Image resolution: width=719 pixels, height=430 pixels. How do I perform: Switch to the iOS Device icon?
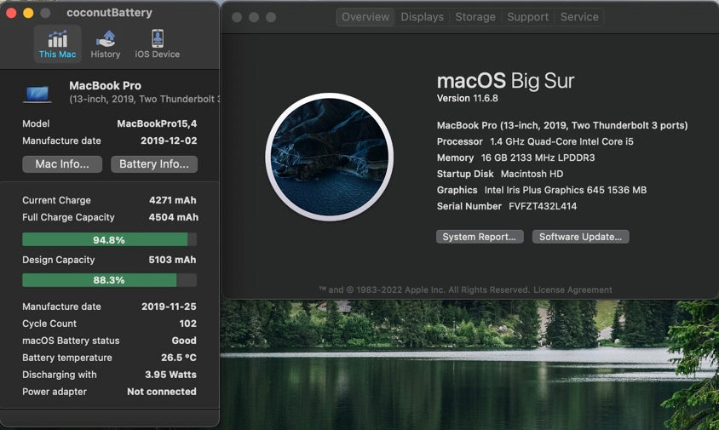coord(158,38)
